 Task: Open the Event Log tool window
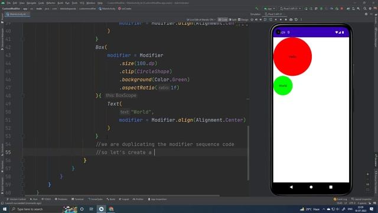340,199
